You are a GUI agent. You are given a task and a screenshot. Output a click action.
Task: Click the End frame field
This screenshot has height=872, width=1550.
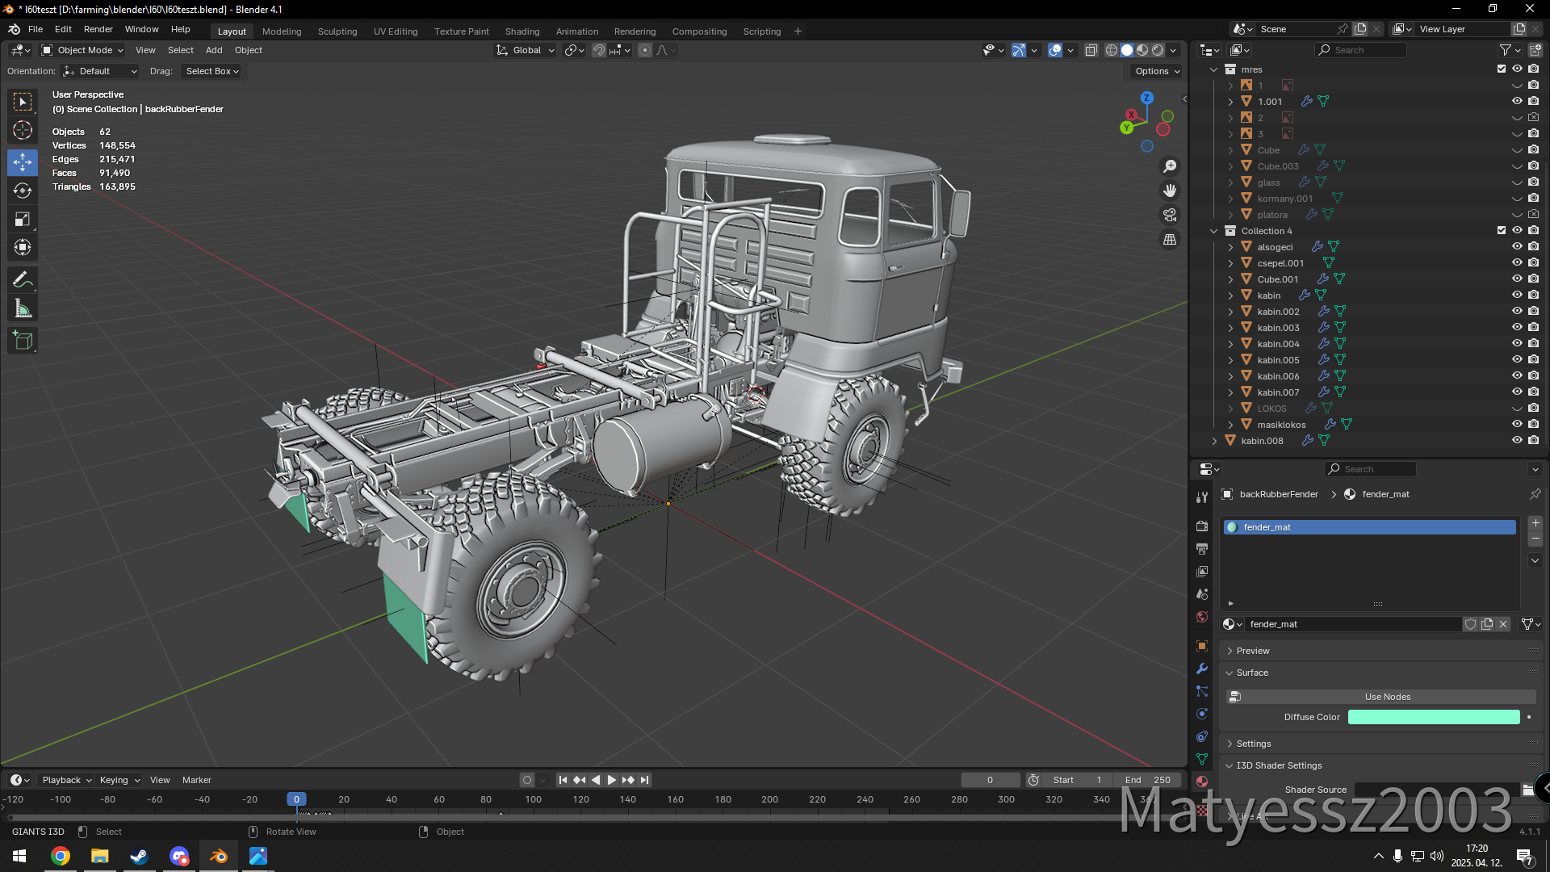[1147, 780]
